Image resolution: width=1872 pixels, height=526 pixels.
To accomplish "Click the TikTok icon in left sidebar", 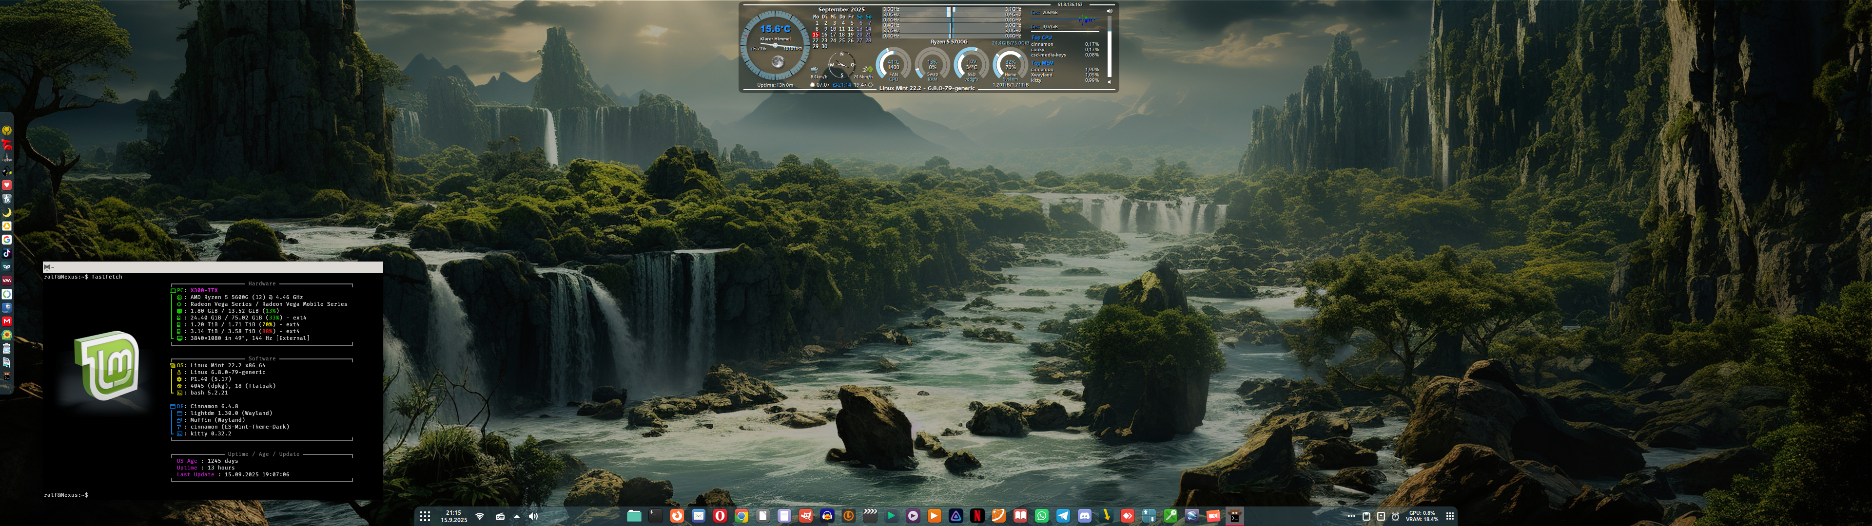I will pyautogui.click(x=6, y=253).
